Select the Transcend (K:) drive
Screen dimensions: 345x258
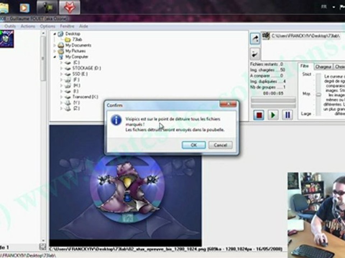(x=85, y=97)
